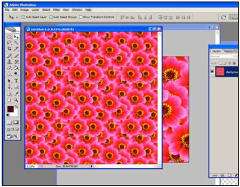Click the dark foreground color swatch
Screen dimensions: 240x187
(10, 109)
